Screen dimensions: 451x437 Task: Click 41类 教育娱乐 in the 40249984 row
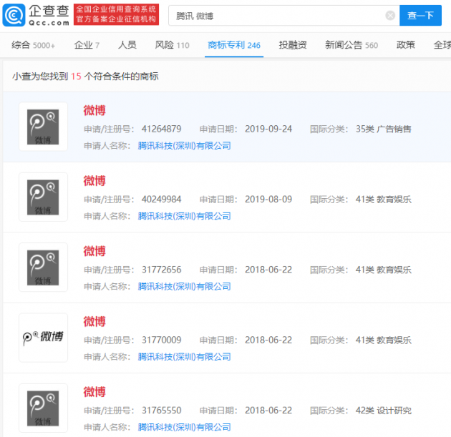point(384,200)
